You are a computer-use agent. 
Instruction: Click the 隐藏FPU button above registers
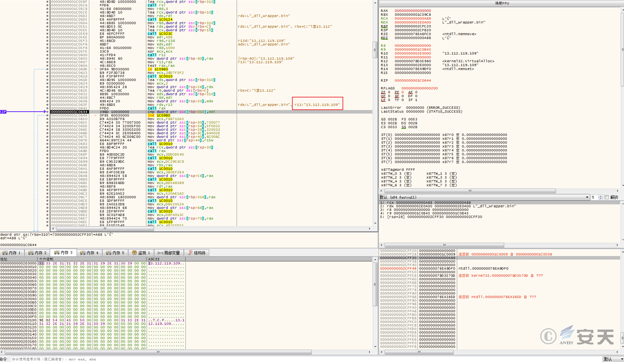(502, 3)
